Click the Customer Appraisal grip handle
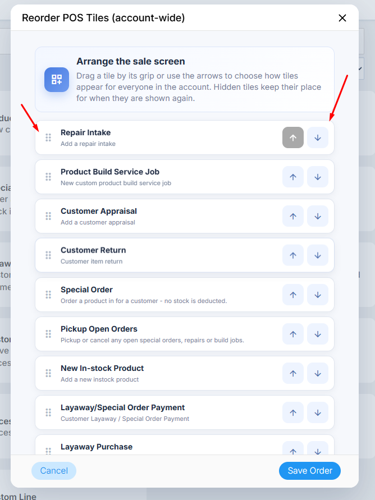This screenshot has width=375, height=500. [48, 216]
